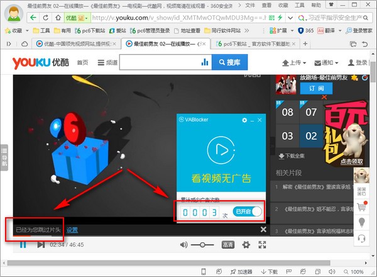Mute the player volume speaker
The width and height of the screenshot is (377, 277).
(183, 245)
